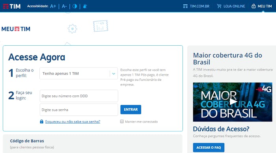Image resolution: width=276 pixels, height=153 pixels.
Task: Click the shopping cart icon
Action: 219,6
